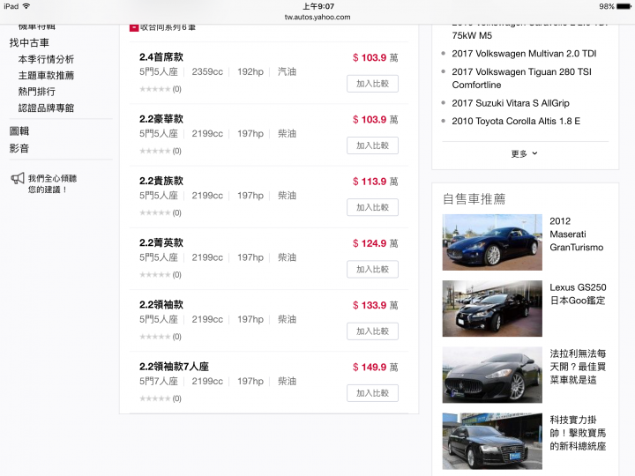Open the 2.4首席款 model title
The width and height of the screenshot is (635, 476).
click(x=161, y=57)
